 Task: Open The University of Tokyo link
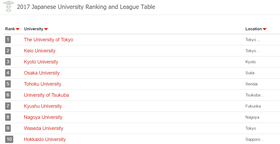coord(49,40)
